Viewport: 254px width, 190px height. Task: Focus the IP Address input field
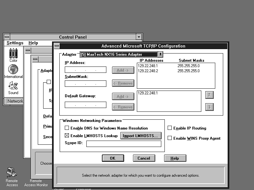[85, 70]
